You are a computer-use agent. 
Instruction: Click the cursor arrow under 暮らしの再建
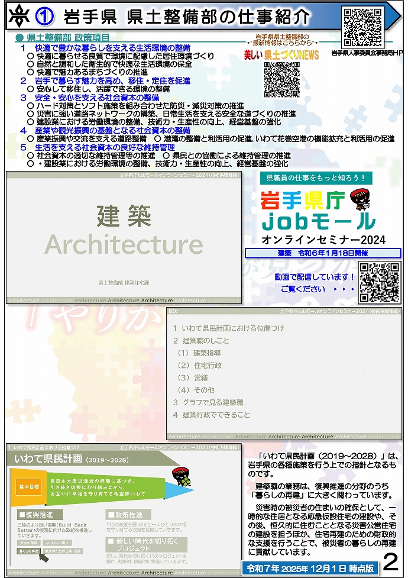[x=44, y=557]
